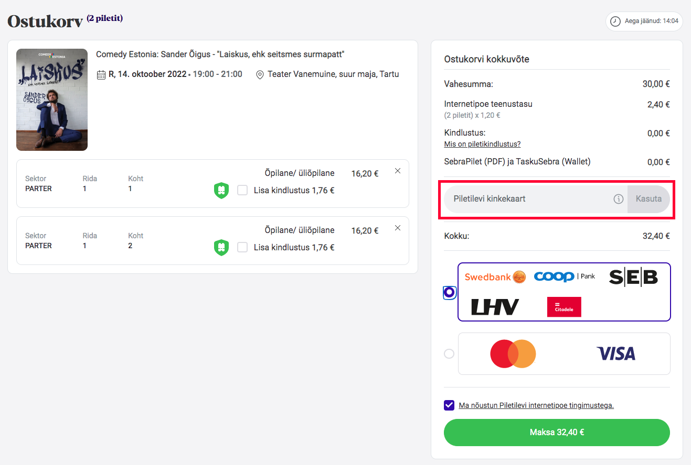Click the Mastercard logo
This screenshot has width=691, height=465.
[513, 354]
